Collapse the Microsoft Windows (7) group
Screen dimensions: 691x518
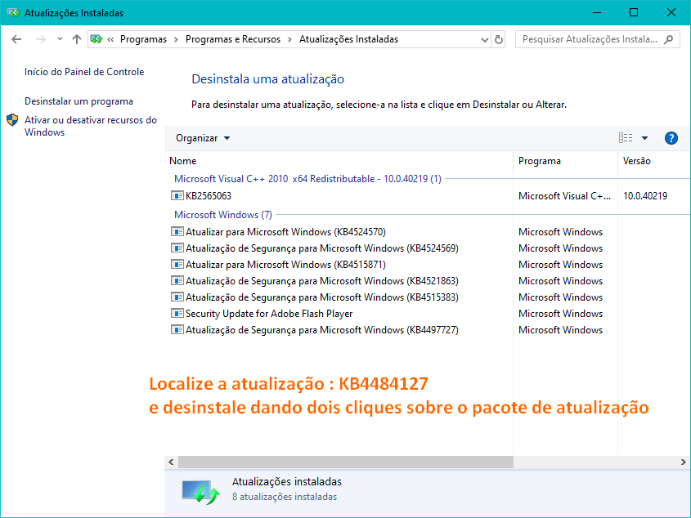coord(223,215)
